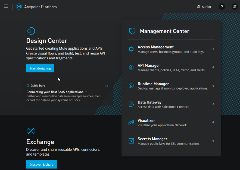The image size is (240, 170).
Task: Click the API Manager icon
Action: (x=131, y=67)
